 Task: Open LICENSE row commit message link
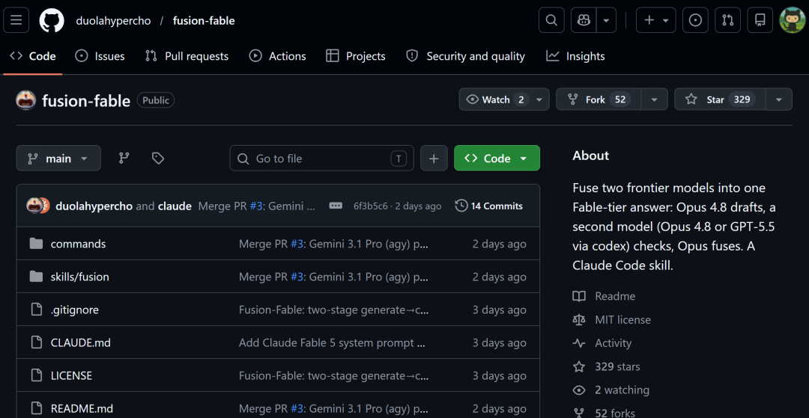click(334, 376)
